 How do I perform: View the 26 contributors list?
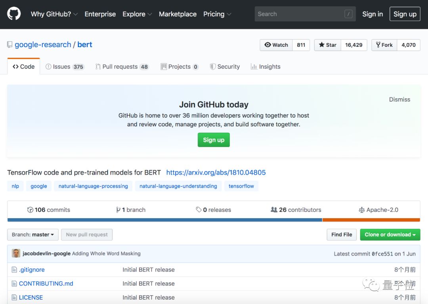pyautogui.click(x=296, y=210)
